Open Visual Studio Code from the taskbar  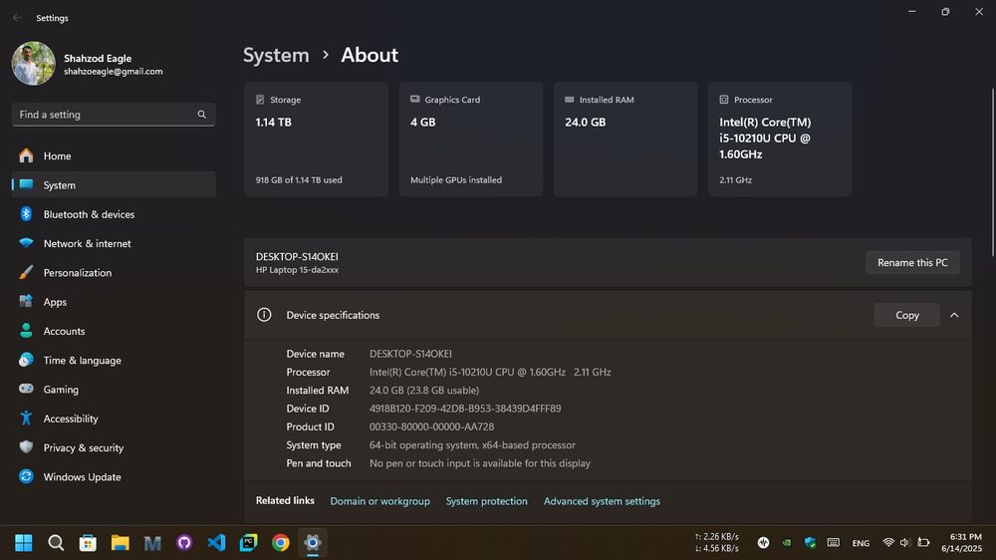[x=216, y=543]
